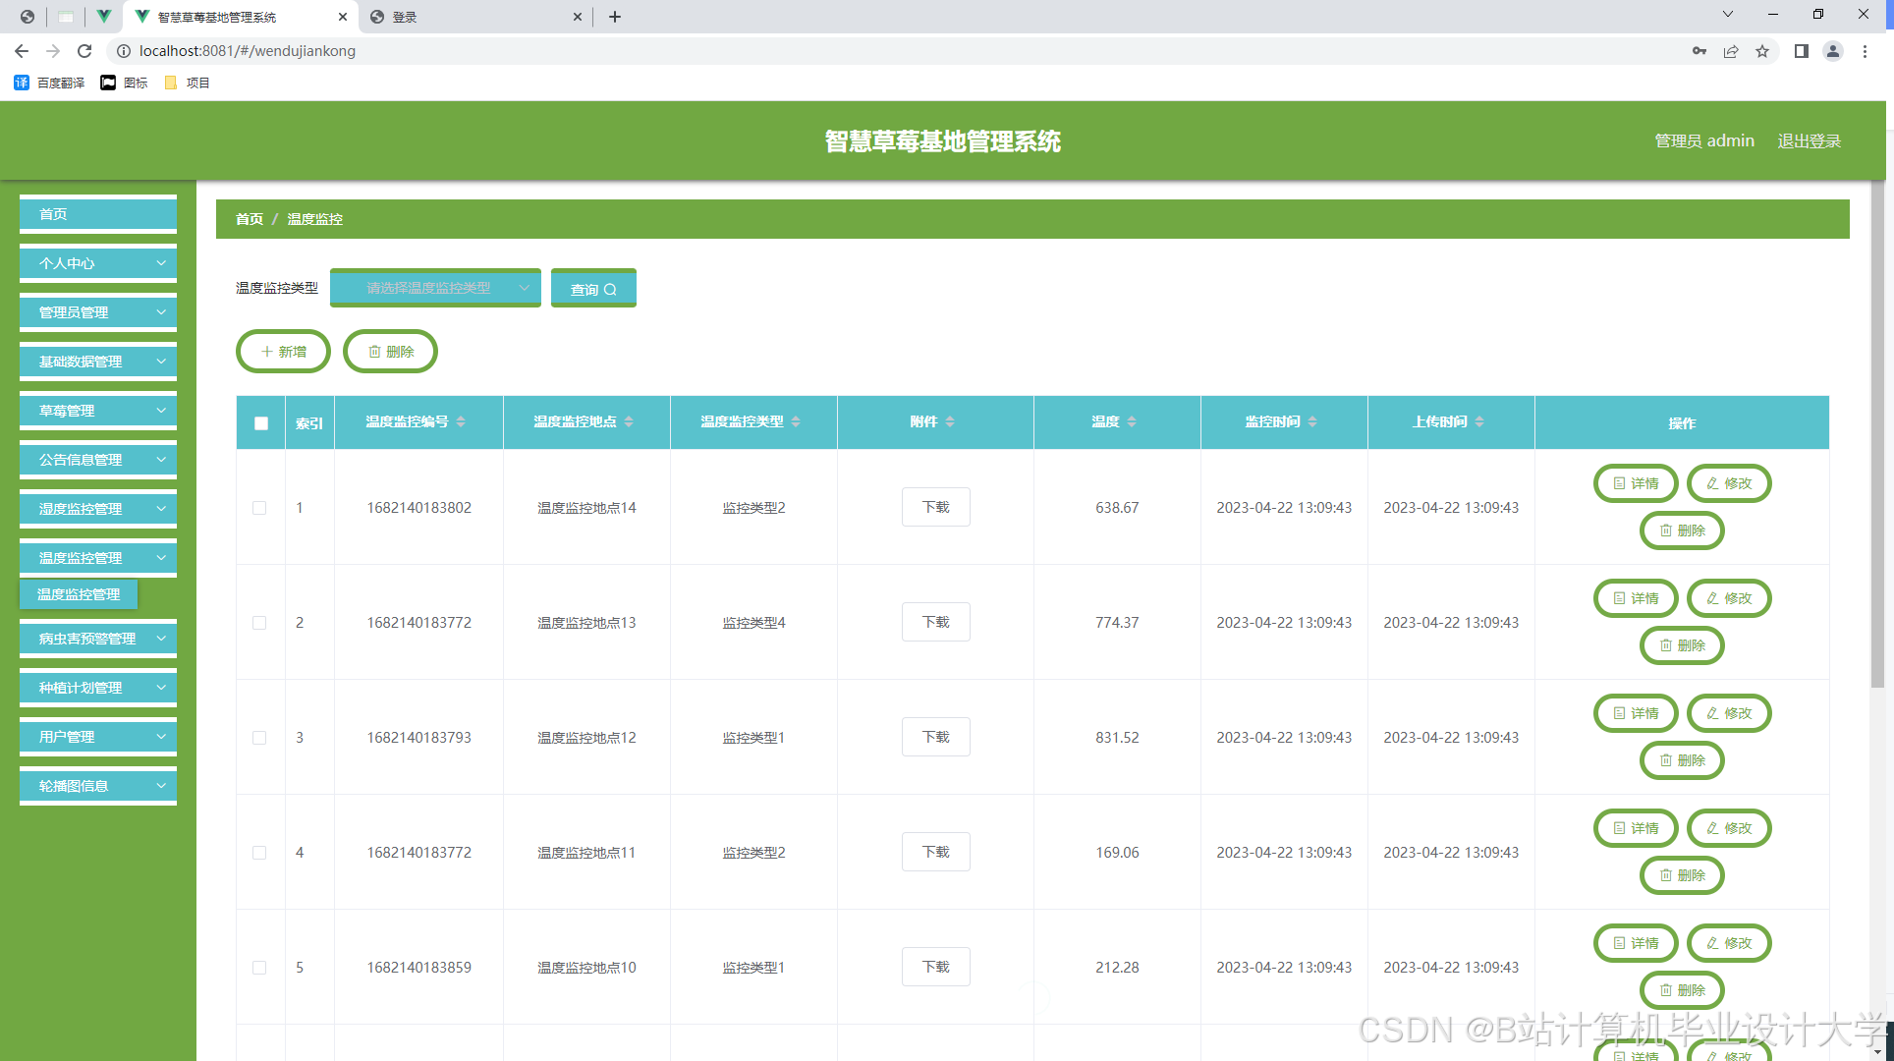Sort by 监控时间 column arrows

click(1312, 421)
